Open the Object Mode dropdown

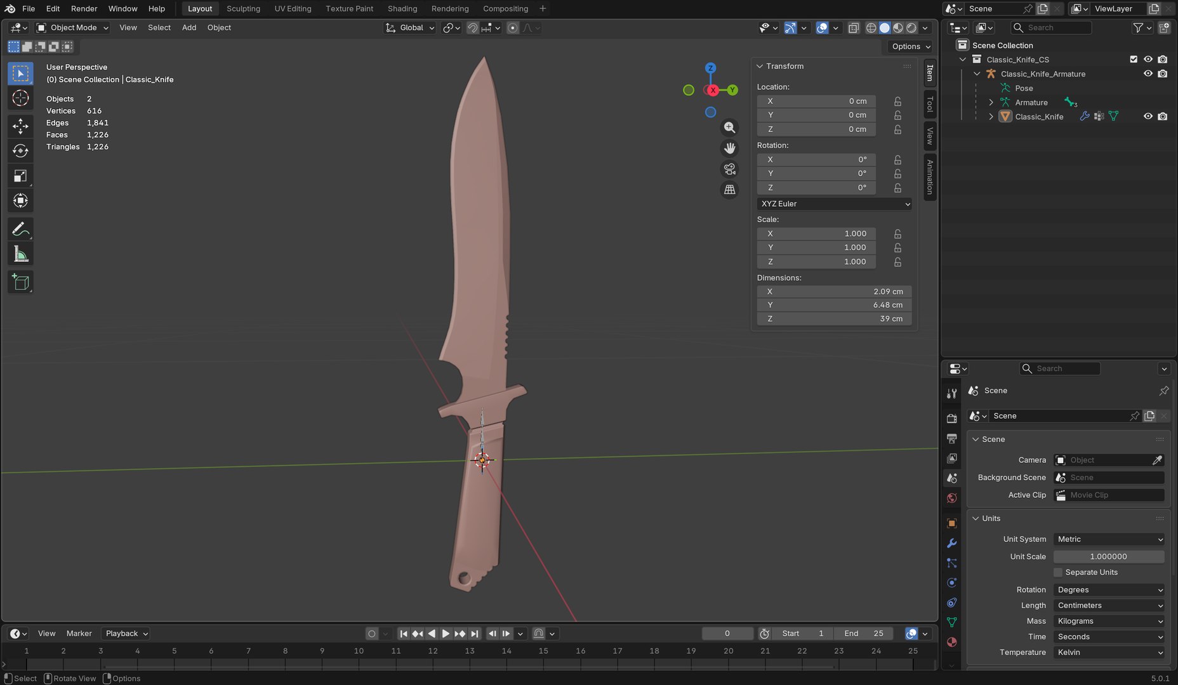tap(72, 28)
